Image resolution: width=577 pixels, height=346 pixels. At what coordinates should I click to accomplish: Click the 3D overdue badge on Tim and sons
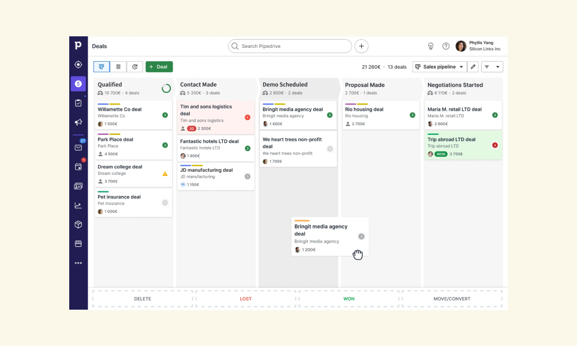coord(192,129)
